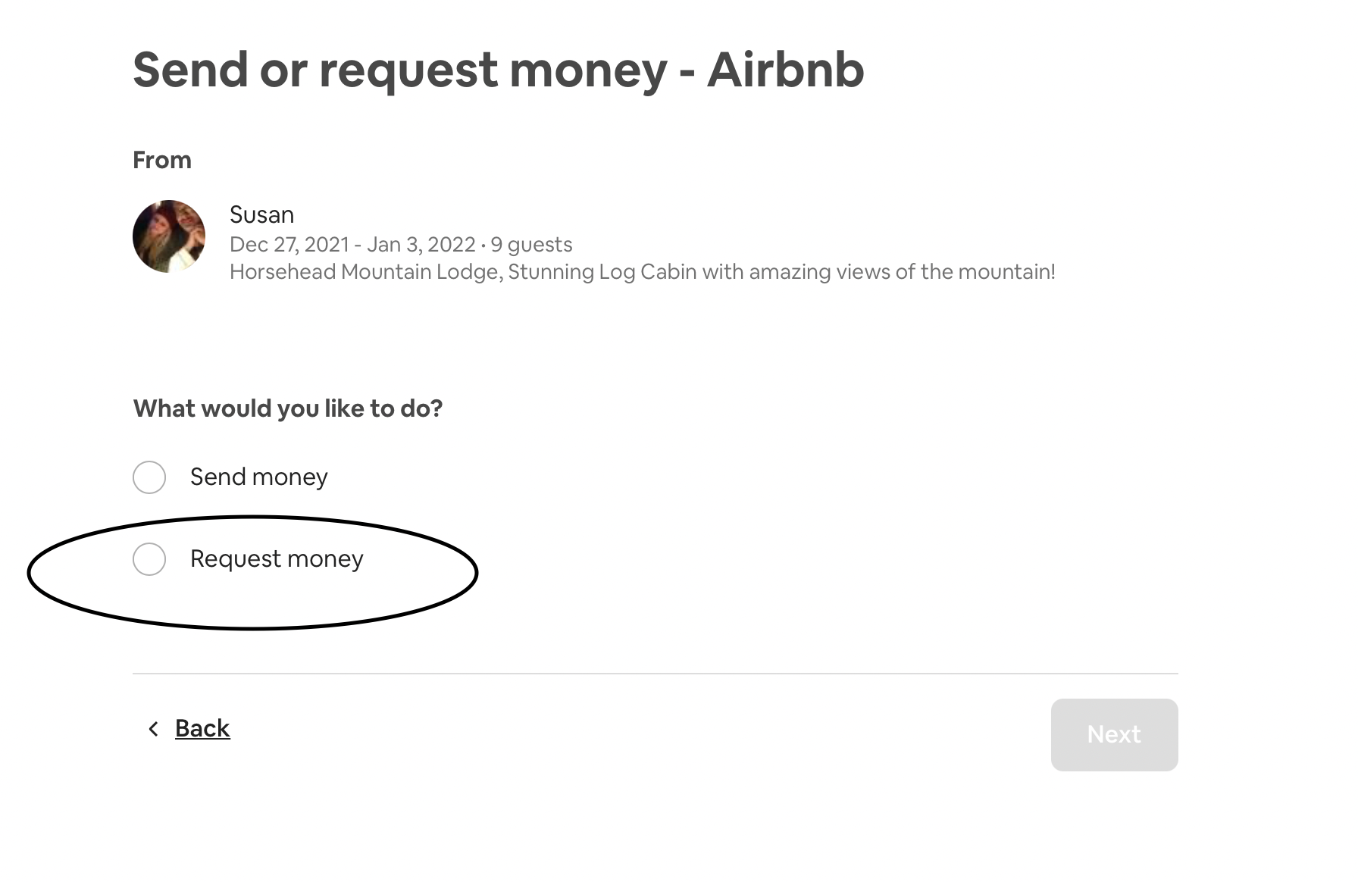1358x882 pixels.
Task: Open Susan's profile photo
Action: coord(169,236)
